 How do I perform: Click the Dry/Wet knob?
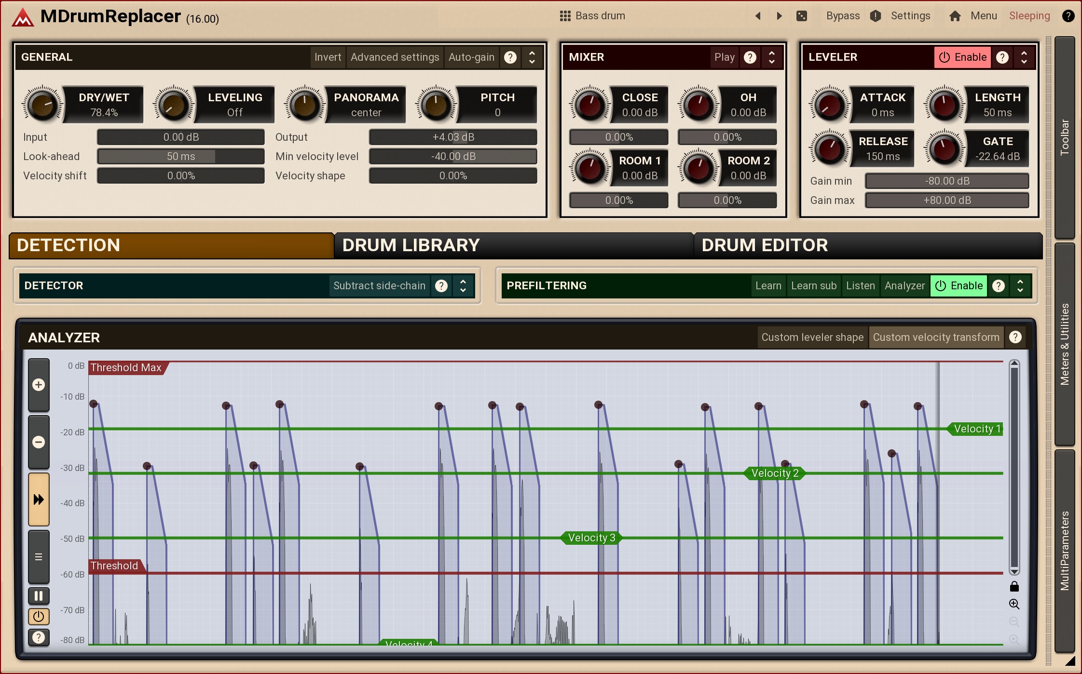(42, 104)
